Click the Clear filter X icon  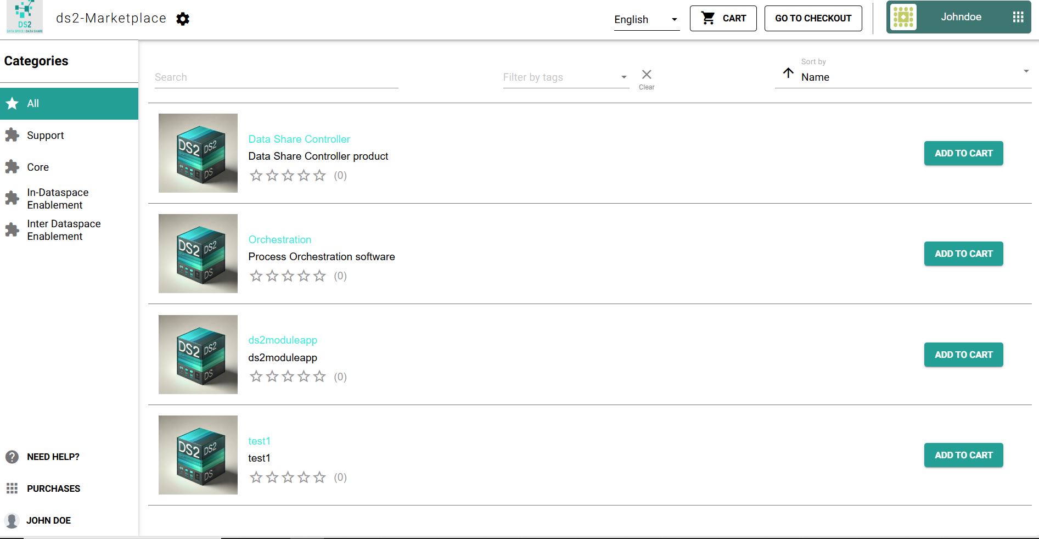click(647, 75)
